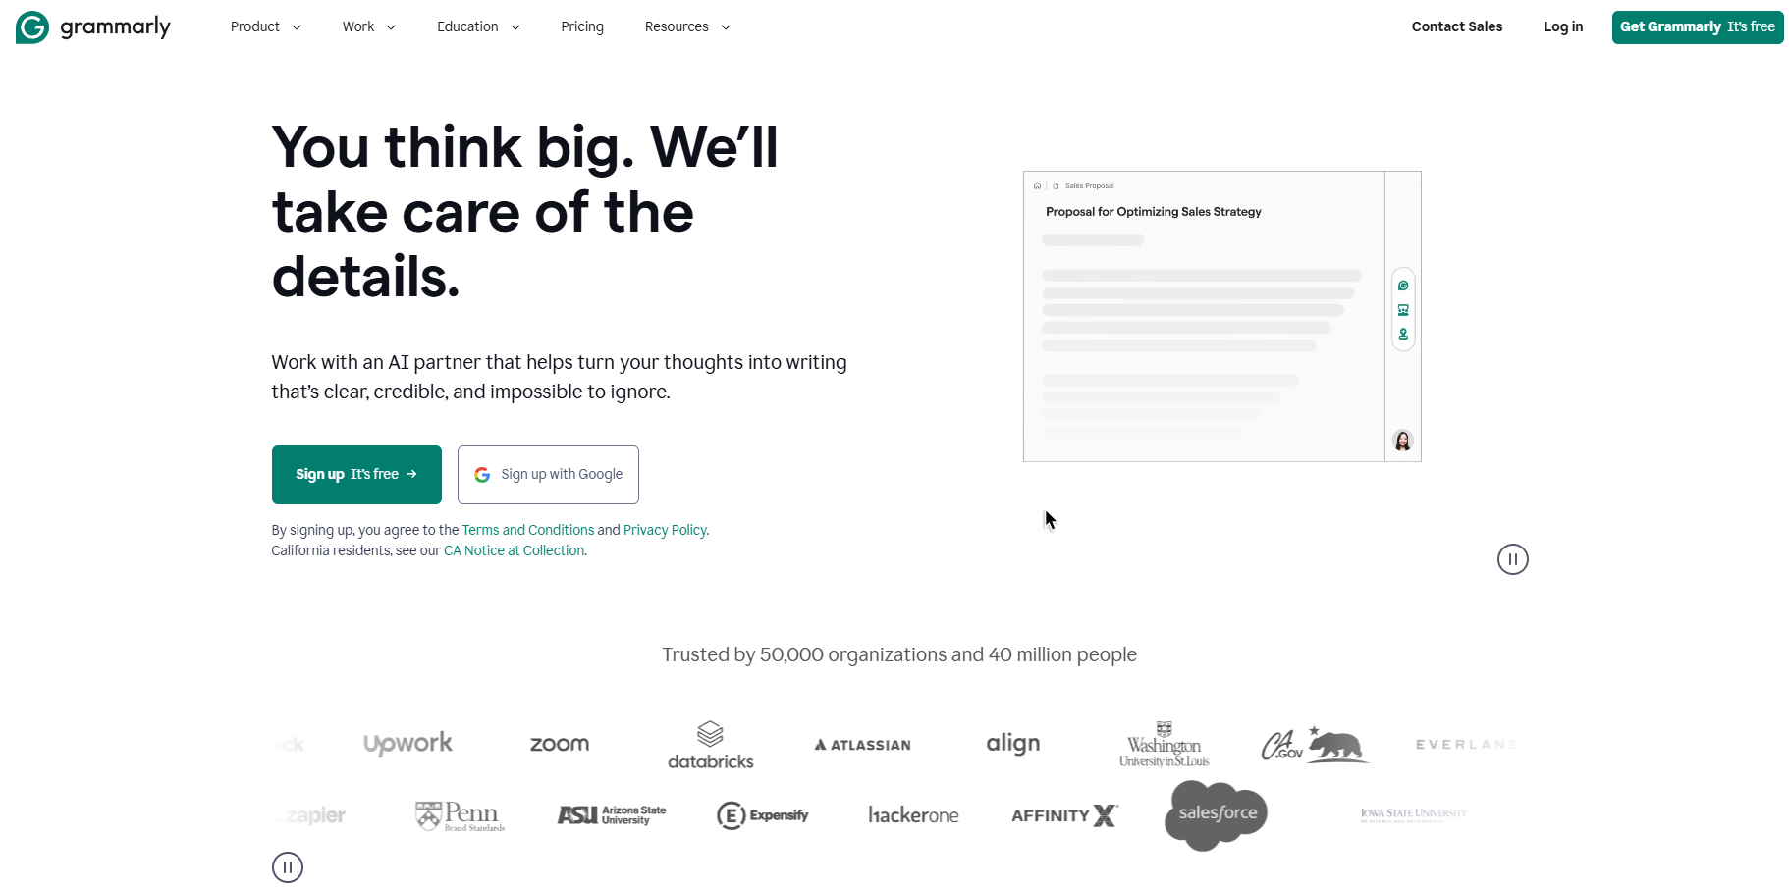Click the home icon in the demo breadcrumb
Screen dimensions: 1789x888
1037,185
